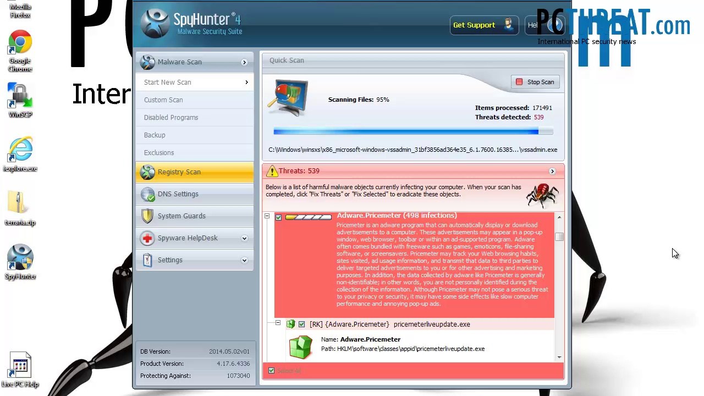Click System Guards shield icon
Image resolution: width=704 pixels, height=396 pixels.
pyautogui.click(x=147, y=216)
